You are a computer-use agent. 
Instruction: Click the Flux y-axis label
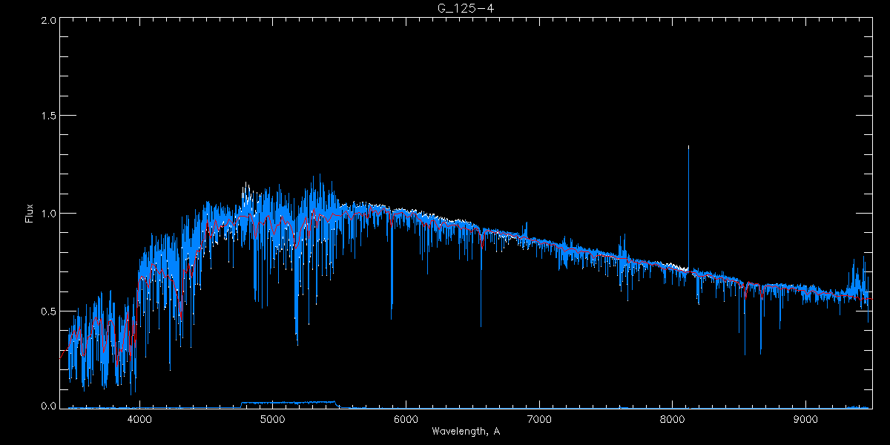click(x=30, y=213)
